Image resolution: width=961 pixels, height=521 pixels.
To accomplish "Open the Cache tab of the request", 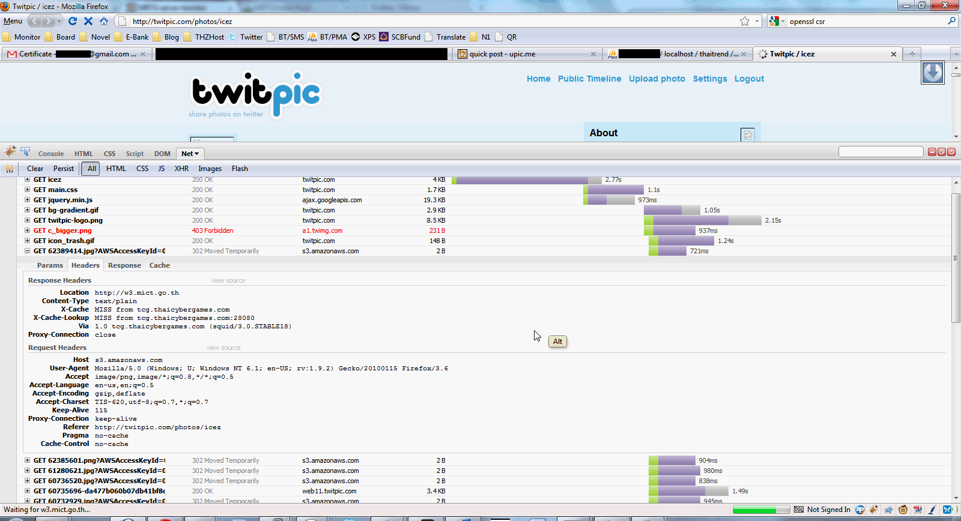I will tap(160, 265).
